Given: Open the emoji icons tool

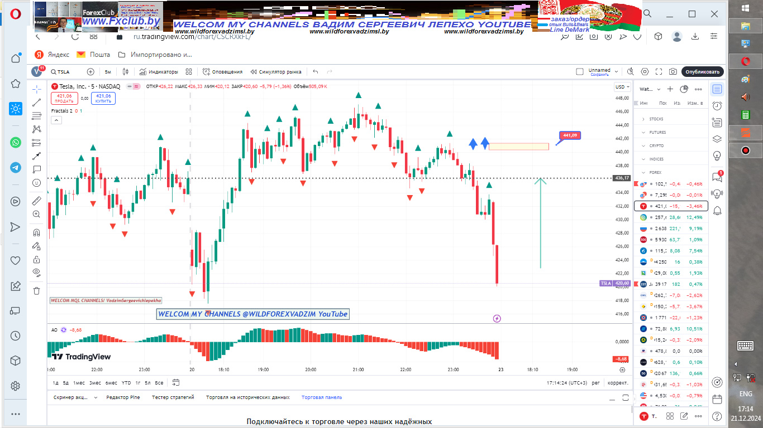Looking at the screenshot, I should (x=36, y=183).
